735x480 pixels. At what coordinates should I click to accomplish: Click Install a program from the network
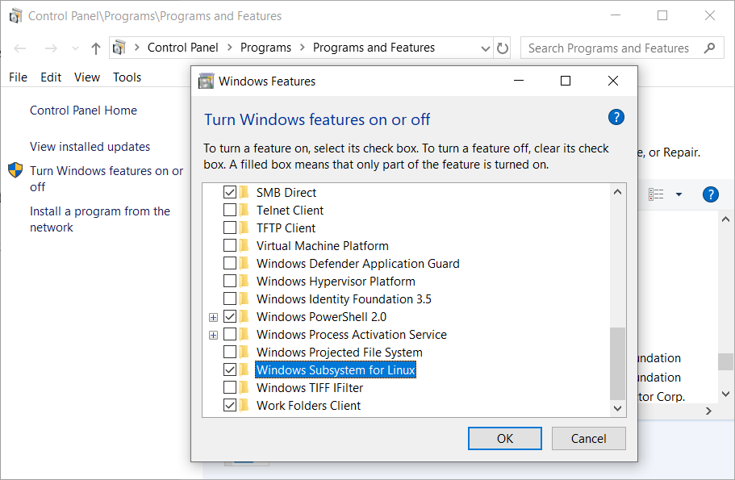(x=100, y=219)
